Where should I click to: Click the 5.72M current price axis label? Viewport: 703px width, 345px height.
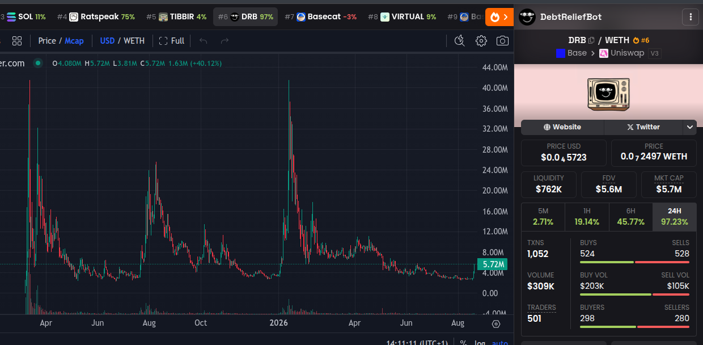pyautogui.click(x=491, y=264)
